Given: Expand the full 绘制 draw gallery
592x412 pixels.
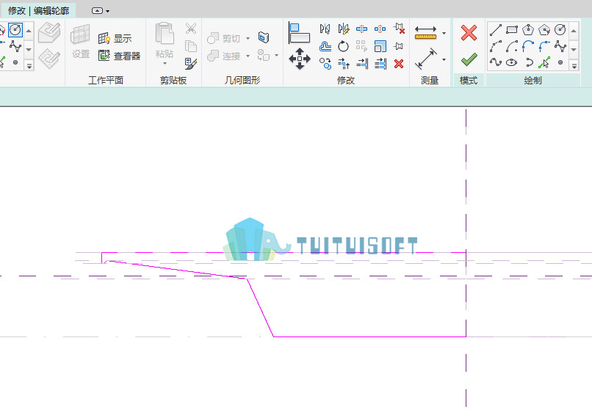Looking at the screenshot, I should [574, 65].
